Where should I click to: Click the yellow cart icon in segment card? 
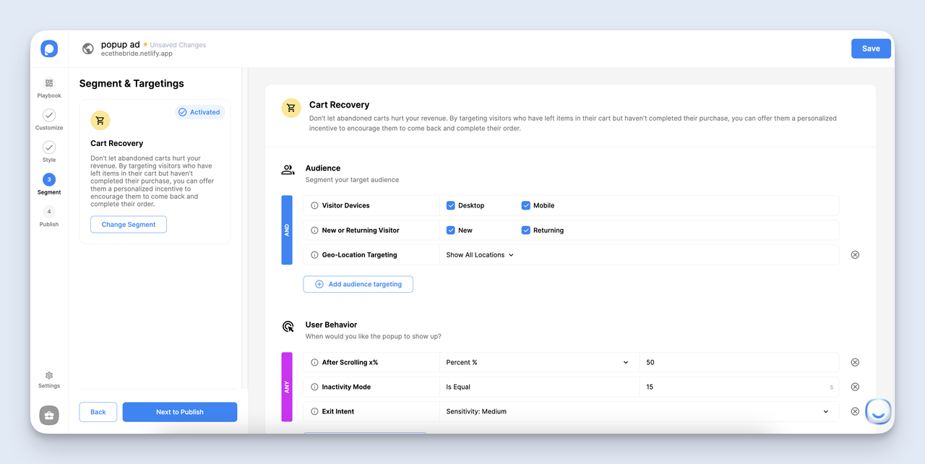[x=100, y=121]
